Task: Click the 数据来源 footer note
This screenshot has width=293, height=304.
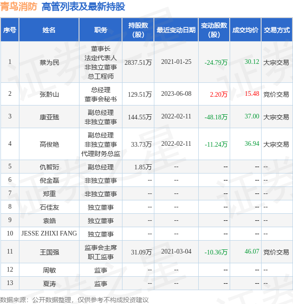Action: click(x=74, y=300)
